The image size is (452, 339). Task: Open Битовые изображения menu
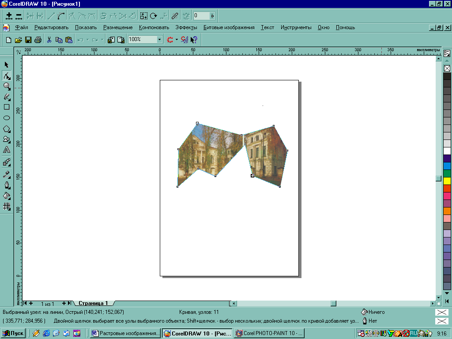[229, 27]
